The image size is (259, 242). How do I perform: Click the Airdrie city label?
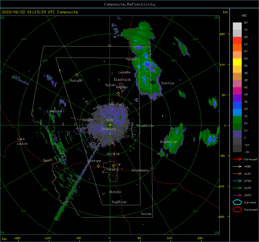pyautogui.click(x=113, y=154)
